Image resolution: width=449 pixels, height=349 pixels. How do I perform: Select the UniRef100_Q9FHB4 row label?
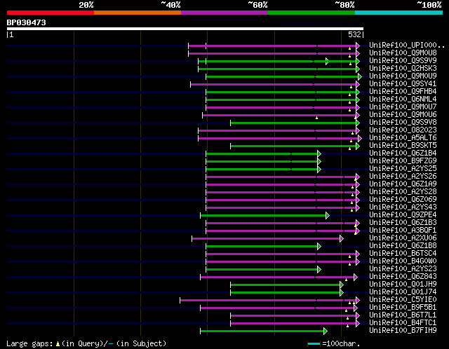403,92
